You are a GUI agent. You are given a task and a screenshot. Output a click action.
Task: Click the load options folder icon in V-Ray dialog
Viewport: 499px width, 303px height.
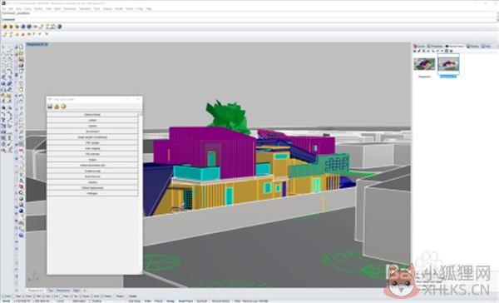[57, 107]
